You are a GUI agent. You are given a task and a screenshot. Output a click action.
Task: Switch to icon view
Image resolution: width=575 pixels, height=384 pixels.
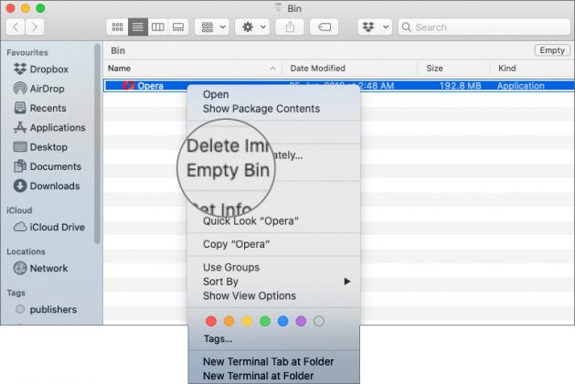click(x=117, y=27)
